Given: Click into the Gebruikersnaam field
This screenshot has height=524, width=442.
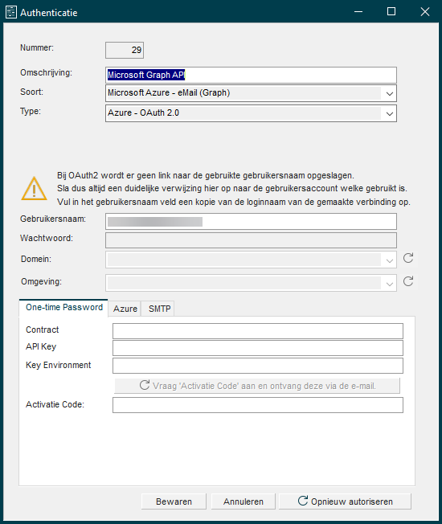Looking at the screenshot, I should tap(251, 222).
